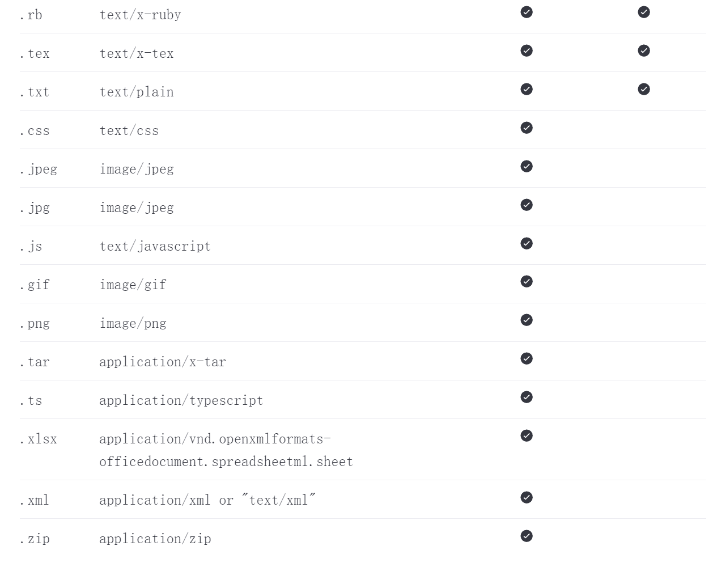Screen dimensions: 713x567
Task: Click checkmark icon in .xlsx row
Action: point(527,435)
